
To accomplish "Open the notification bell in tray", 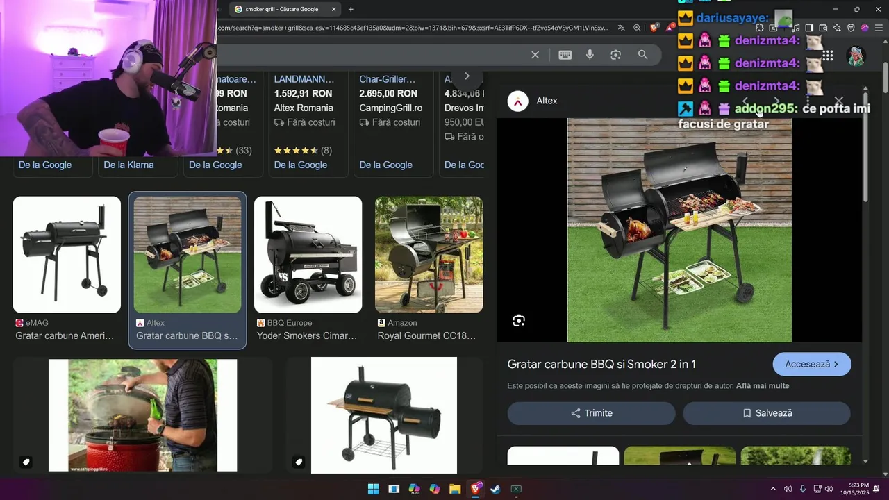I will 876,489.
